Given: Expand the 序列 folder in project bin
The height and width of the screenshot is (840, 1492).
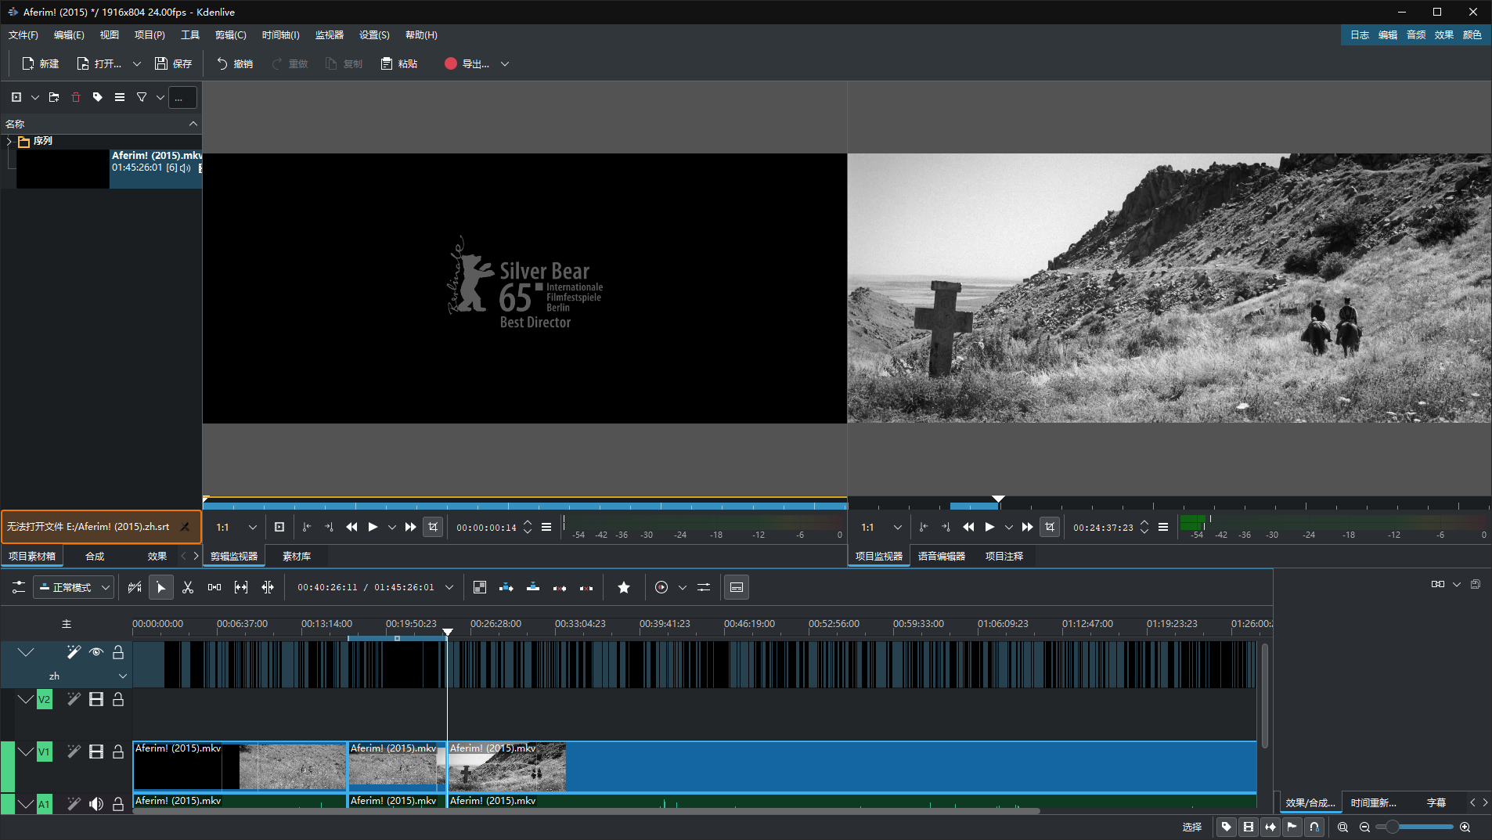Looking at the screenshot, I should point(9,141).
